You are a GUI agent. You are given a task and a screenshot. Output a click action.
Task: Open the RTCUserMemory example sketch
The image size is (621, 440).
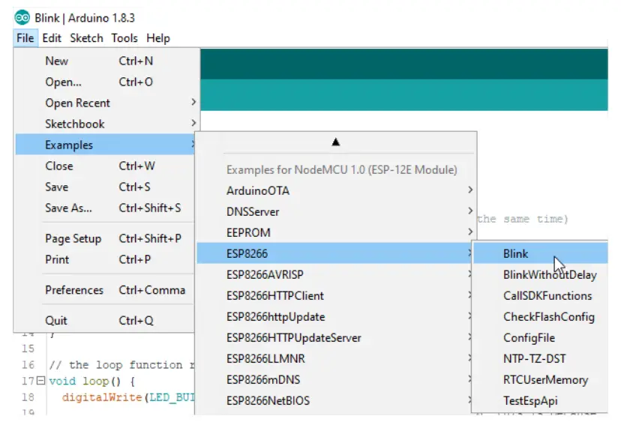pyautogui.click(x=541, y=379)
